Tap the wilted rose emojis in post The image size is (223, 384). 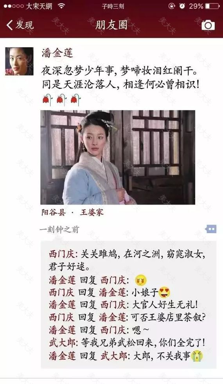tap(61, 100)
